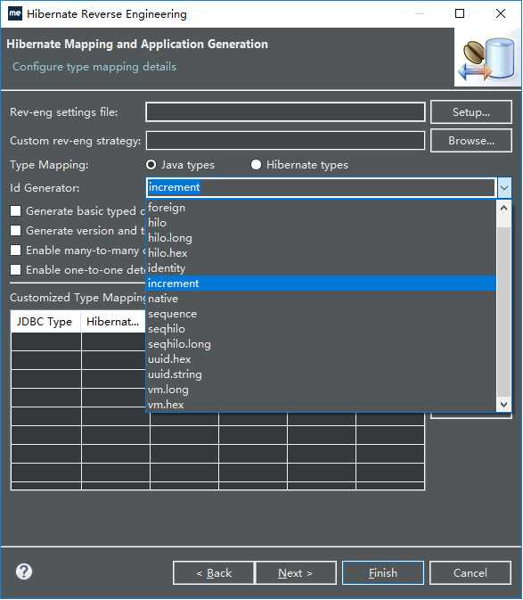This screenshot has width=523, height=600.
Task: Check Enable many-to-many detection
Action: pyautogui.click(x=16, y=251)
